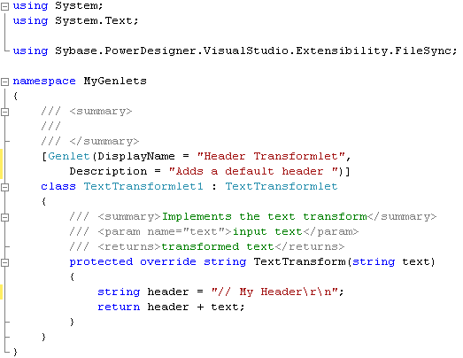
Task: Click the TextTransformlet1 class name
Action: click(143, 186)
